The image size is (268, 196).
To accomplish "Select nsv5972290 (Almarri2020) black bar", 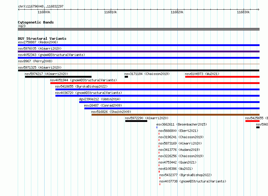I will (x=136, y=121).
